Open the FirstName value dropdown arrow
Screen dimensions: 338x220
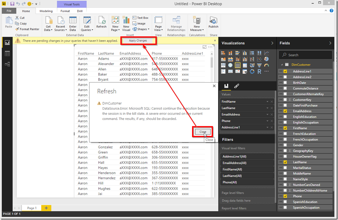click(x=267, y=102)
